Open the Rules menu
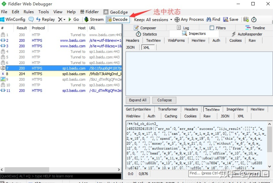 point(29,12)
